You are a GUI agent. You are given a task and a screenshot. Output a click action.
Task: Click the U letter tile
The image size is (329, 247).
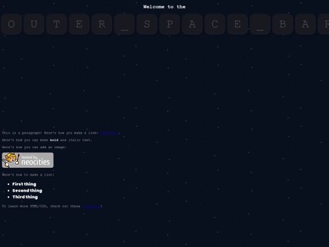pos(34,24)
